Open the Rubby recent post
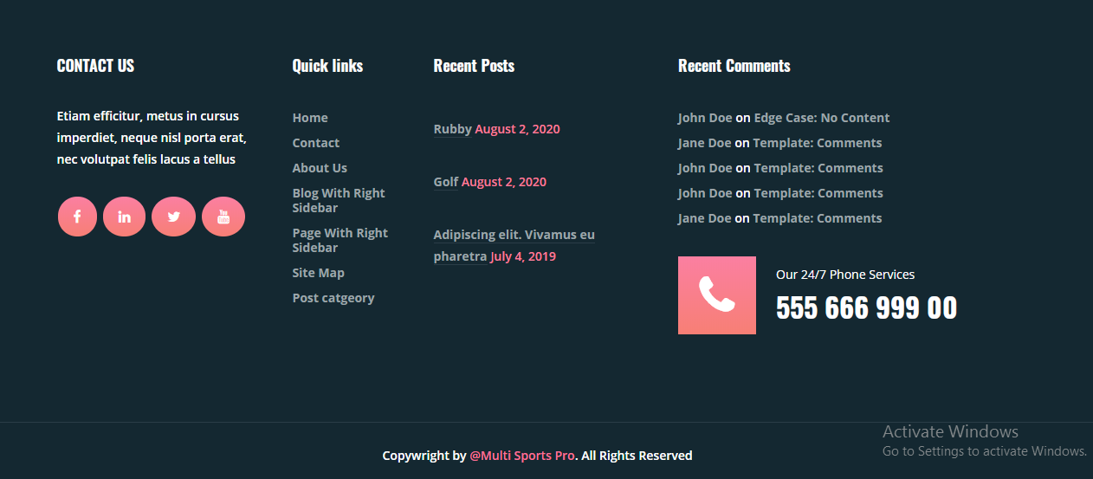The image size is (1093, 479). (x=452, y=129)
